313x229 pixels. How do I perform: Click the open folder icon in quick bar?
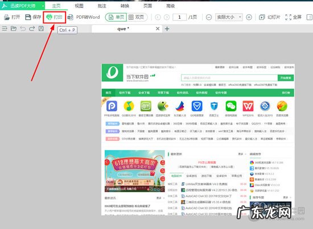(14, 29)
